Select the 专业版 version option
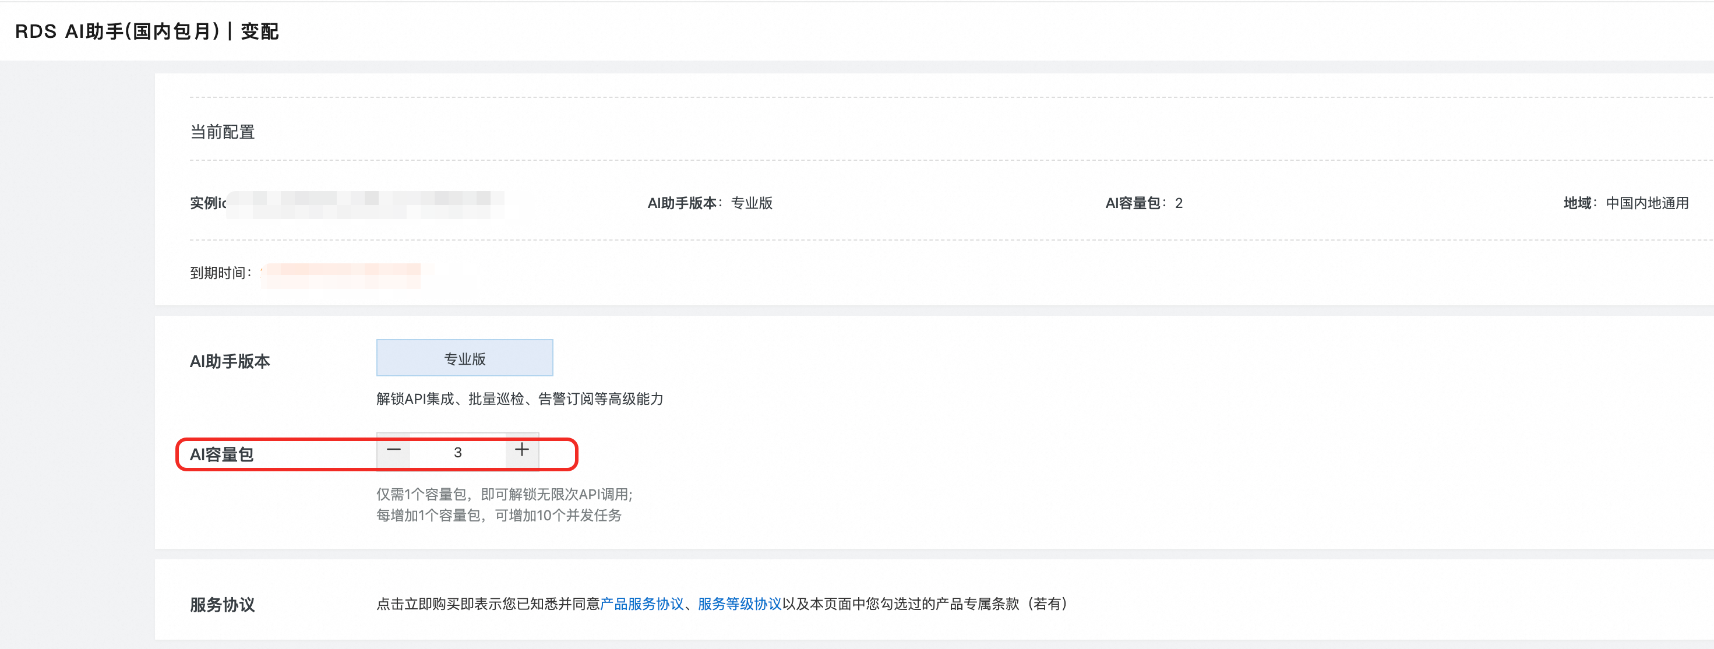The image size is (1714, 649). pos(464,358)
